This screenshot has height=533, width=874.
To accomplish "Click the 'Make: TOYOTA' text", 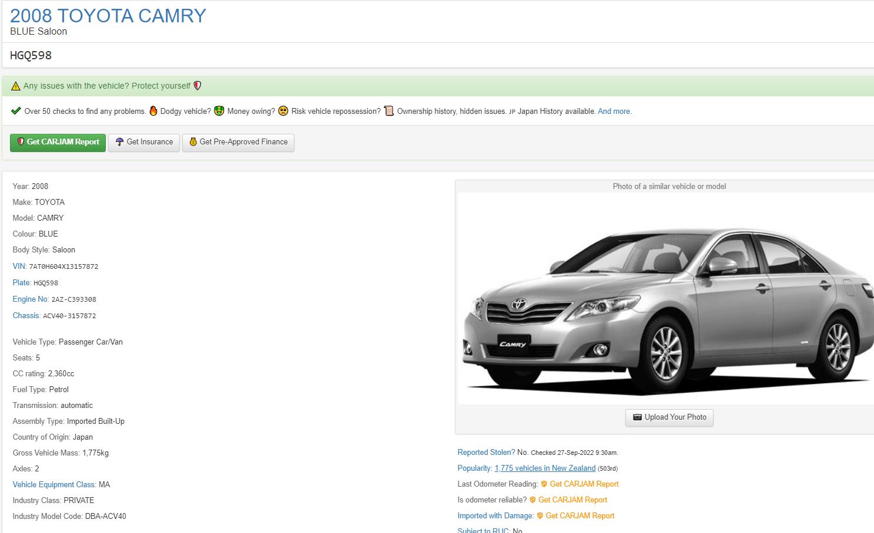I will (39, 203).
